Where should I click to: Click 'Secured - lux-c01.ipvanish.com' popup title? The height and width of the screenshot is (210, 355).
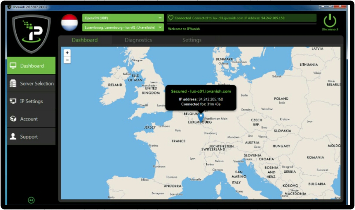pyautogui.click(x=201, y=91)
